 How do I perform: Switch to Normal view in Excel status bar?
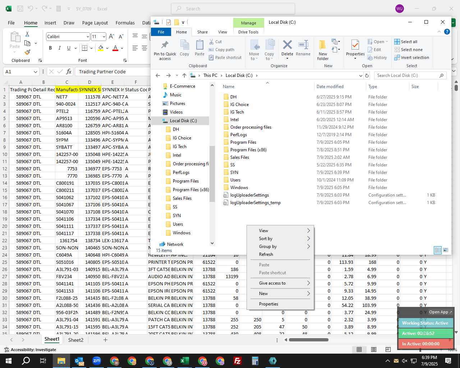tap(359, 349)
